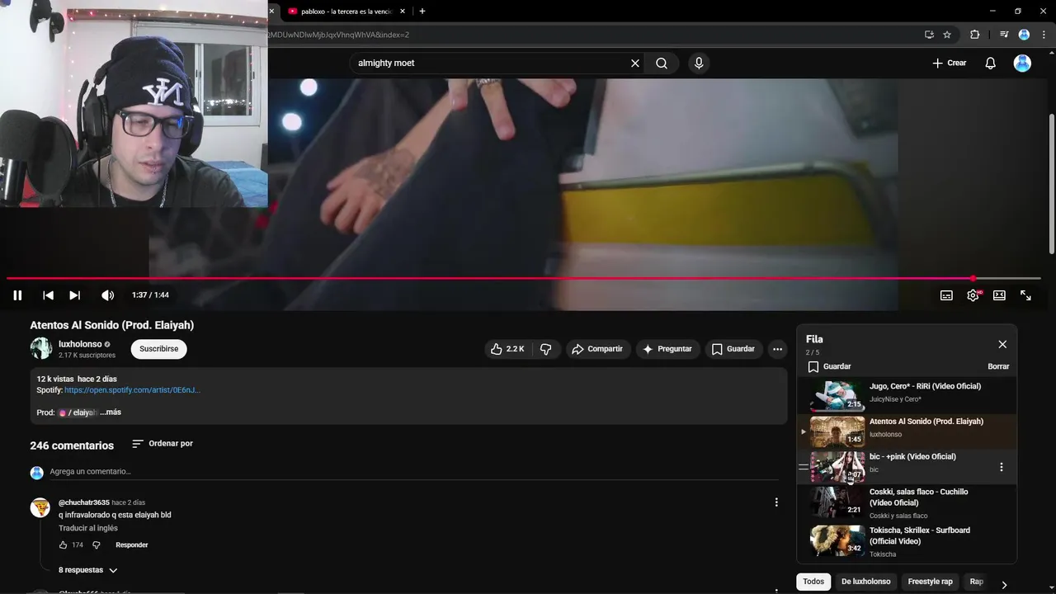
Task: Open the 'Ordenar por' comments sort menu
Action: click(x=163, y=444)
